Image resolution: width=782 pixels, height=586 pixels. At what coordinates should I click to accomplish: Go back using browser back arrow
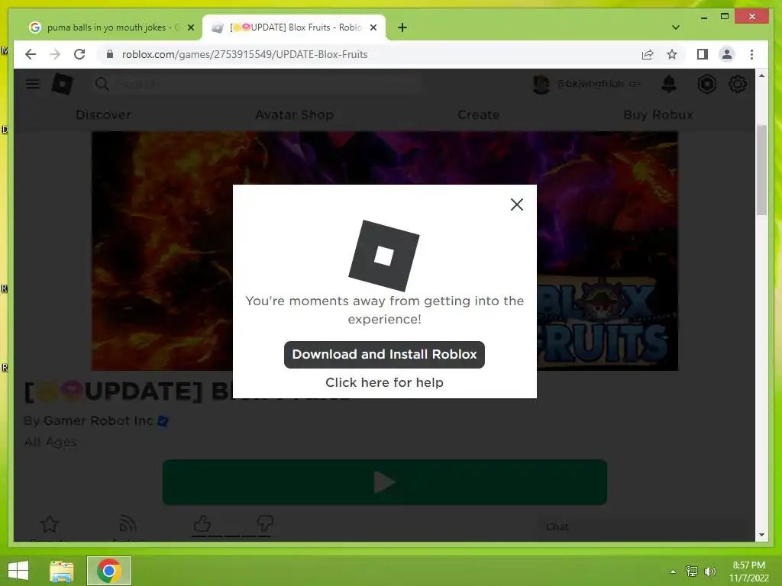point(31,54)
